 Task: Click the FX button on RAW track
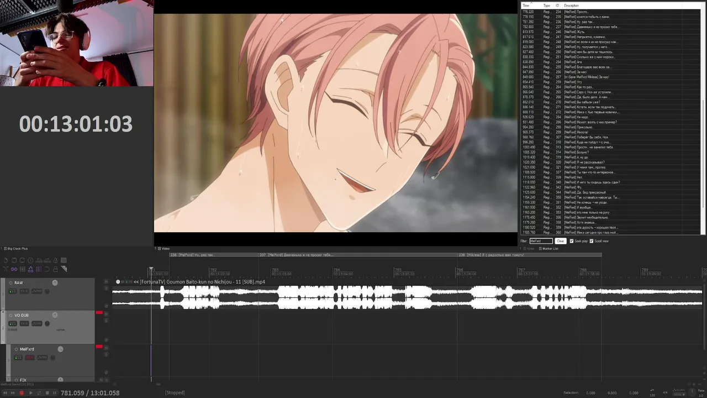coord(24,291)
